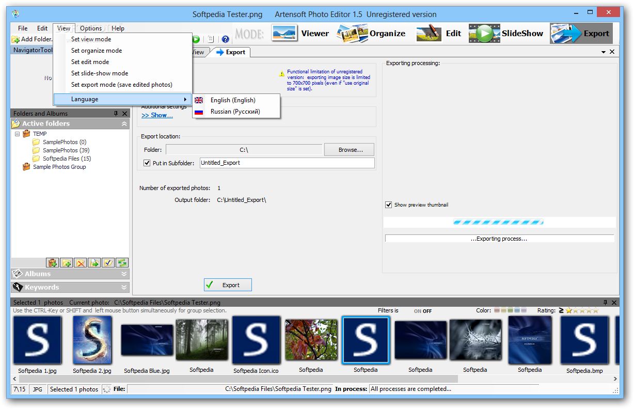This screenshot has width=634, height=409.
Task: Click the green play toolbar icon
Action: click(196, 39)
